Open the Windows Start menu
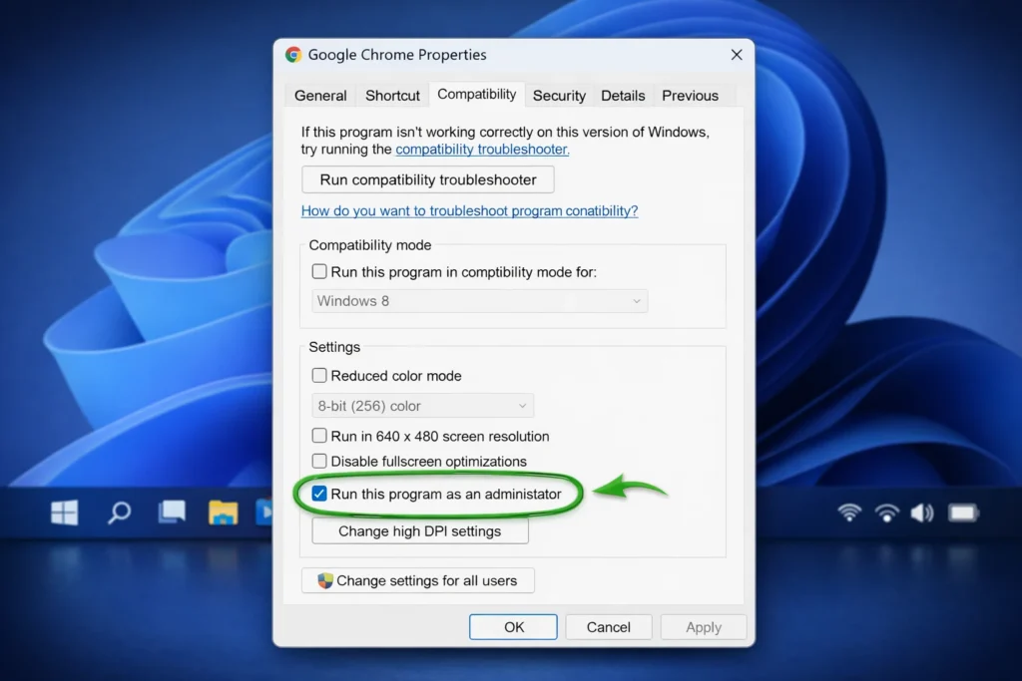1022x681 pixels. click(x=65, y=512)
